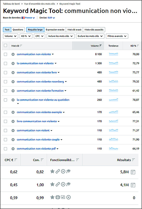142x209 pixels.
Task: Open SERP page icon next to 5,8M
Action: [133, 172]
